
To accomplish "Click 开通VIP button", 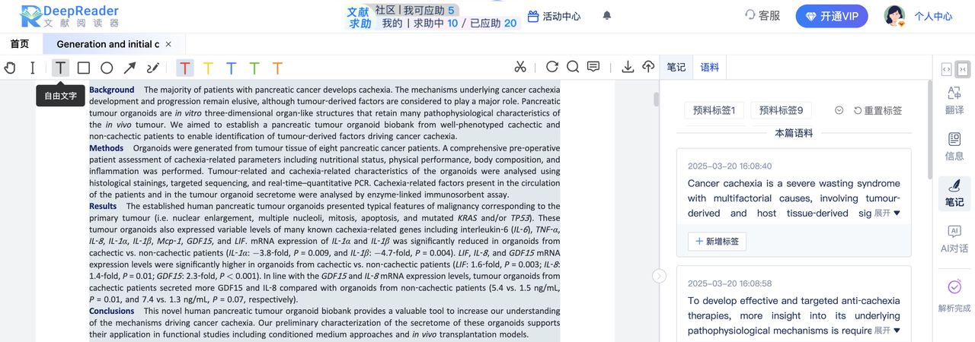I will pyautogui.click(x=832, y=16).
